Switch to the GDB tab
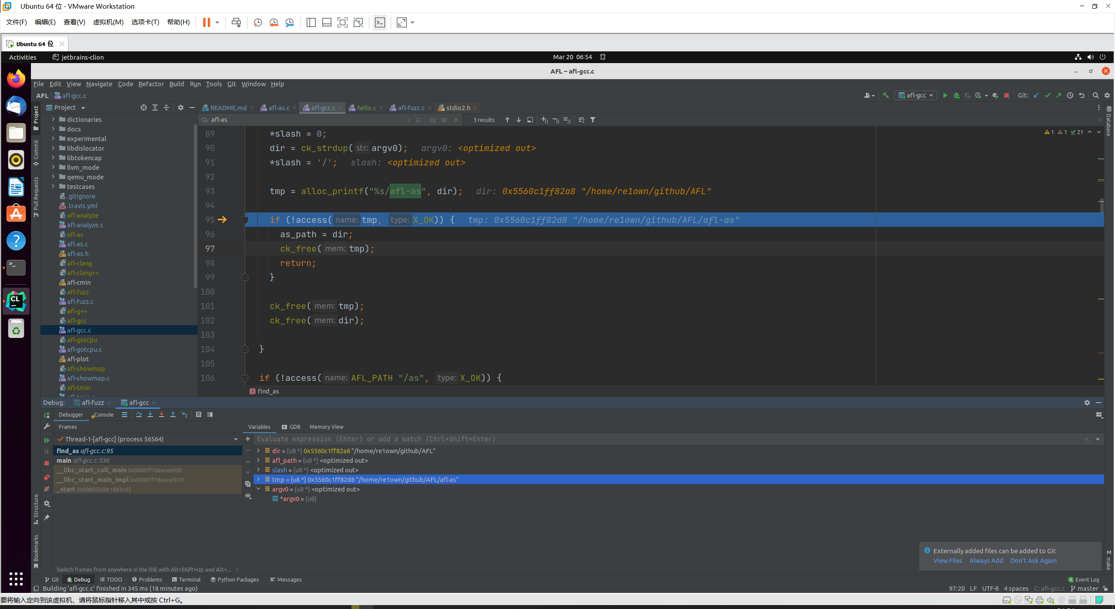 point(291,427)
